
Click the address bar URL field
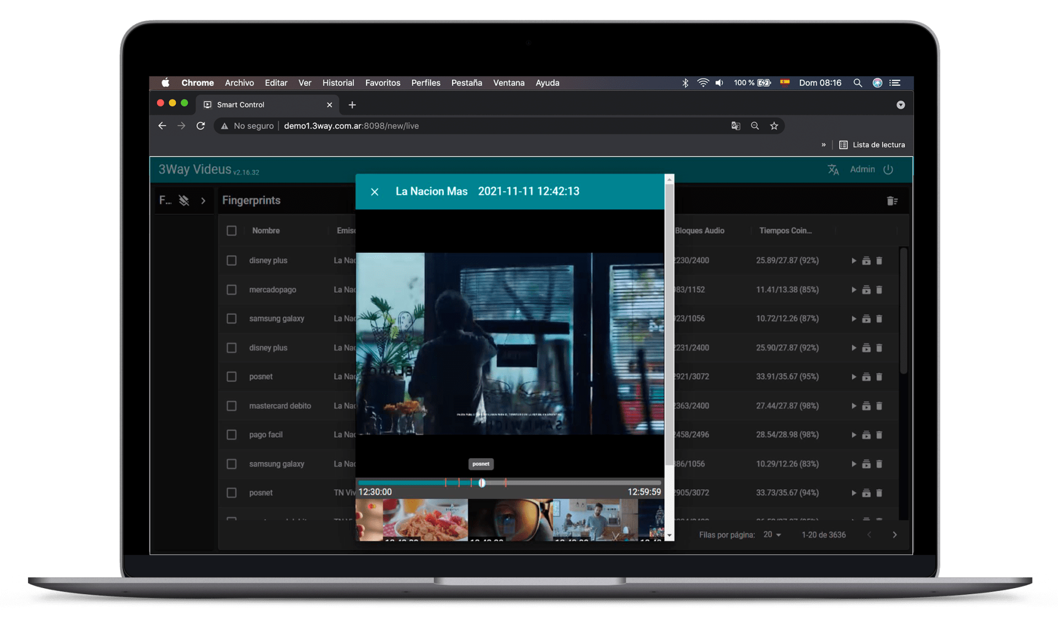point(499,126)
